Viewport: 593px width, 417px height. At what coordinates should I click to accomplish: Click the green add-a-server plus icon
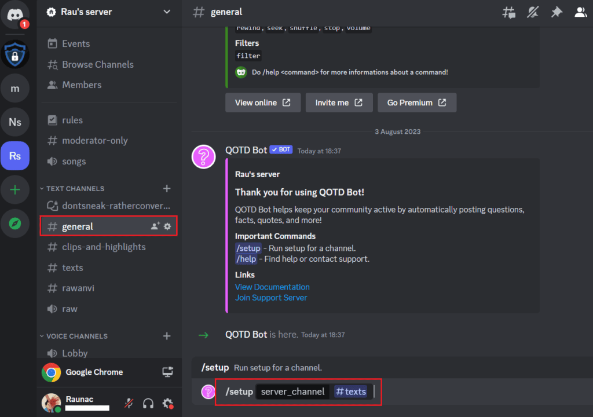15,189
